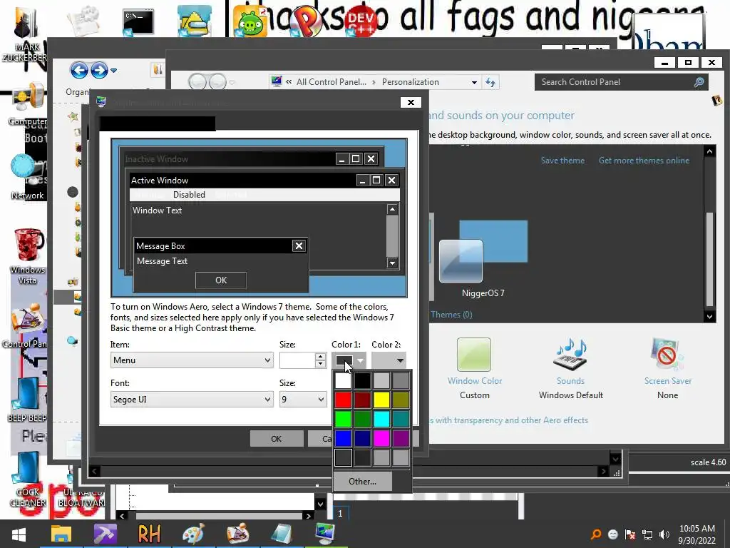Click Get more themes online link

pos(644,161)
